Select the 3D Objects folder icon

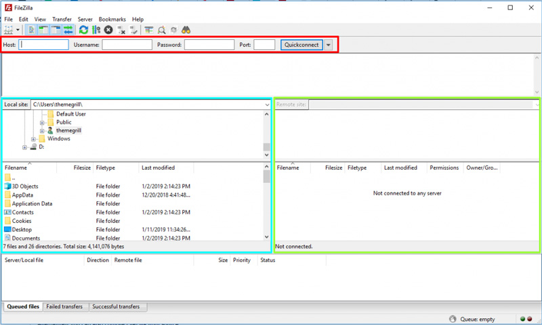click(x=7, y=186)
